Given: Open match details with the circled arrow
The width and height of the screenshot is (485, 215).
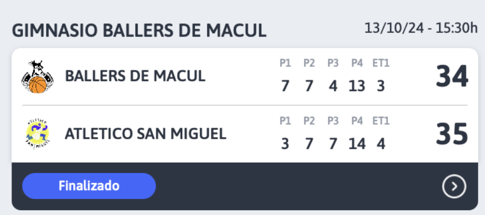Looking at the screenshot, I should click(x=454, y=186).
